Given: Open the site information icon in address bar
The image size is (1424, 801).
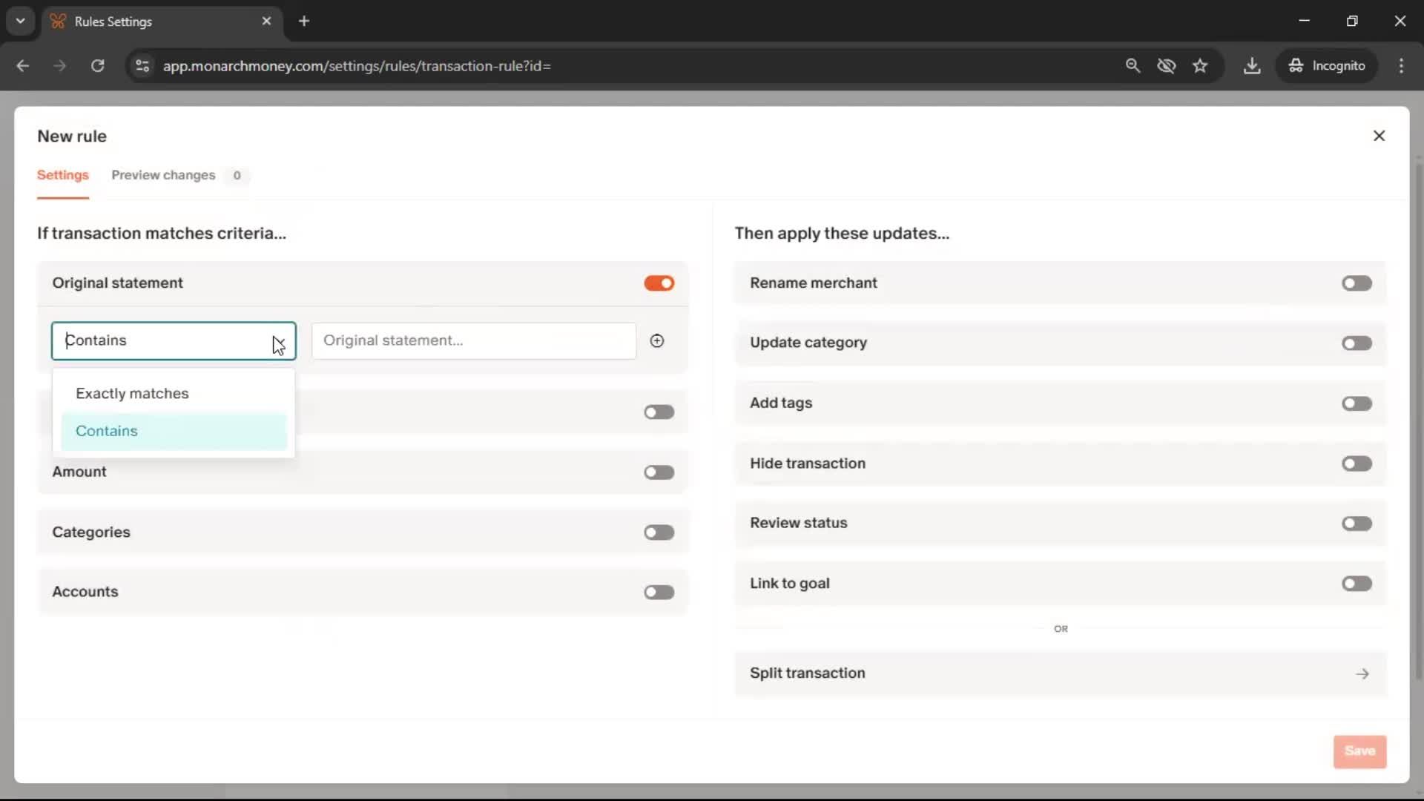Looking at the screenshot, I should (142, 66).
